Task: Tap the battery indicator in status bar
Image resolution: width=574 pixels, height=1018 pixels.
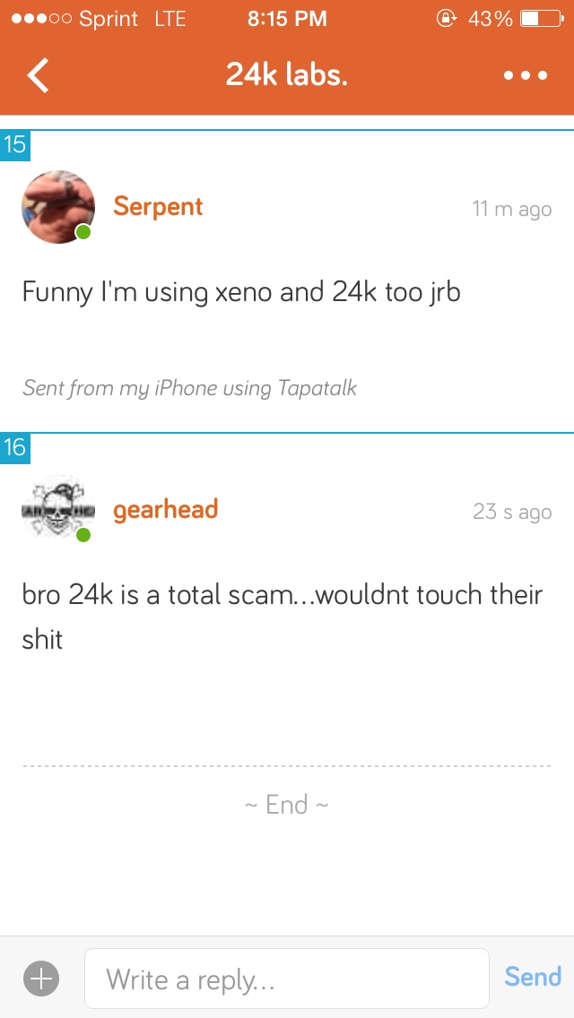Action: [542, 19]
